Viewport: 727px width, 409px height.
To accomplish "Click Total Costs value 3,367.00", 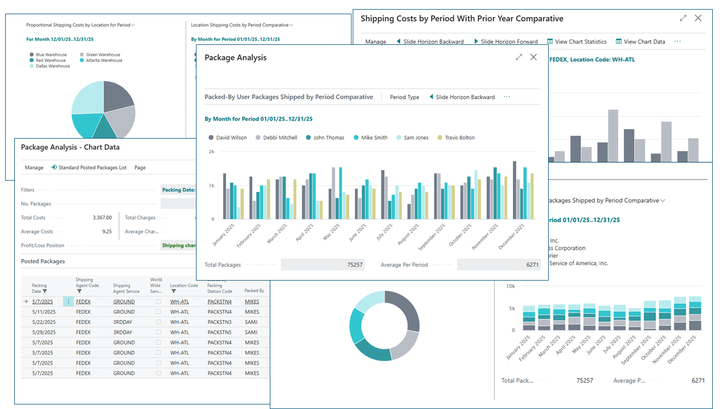I will 102,218.
